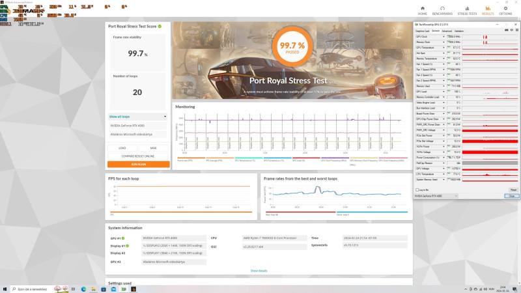Click the LOAD button
Screen dimensions: 521x293
(x=122, y=148)
